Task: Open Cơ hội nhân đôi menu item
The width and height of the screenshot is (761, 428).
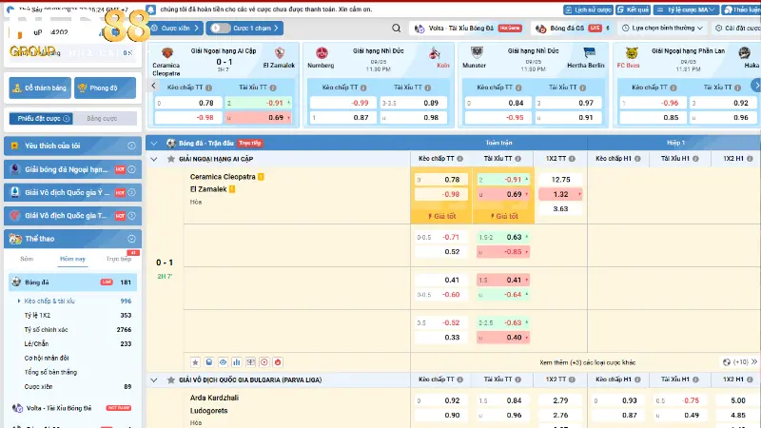Action: [x=47, y=359]
